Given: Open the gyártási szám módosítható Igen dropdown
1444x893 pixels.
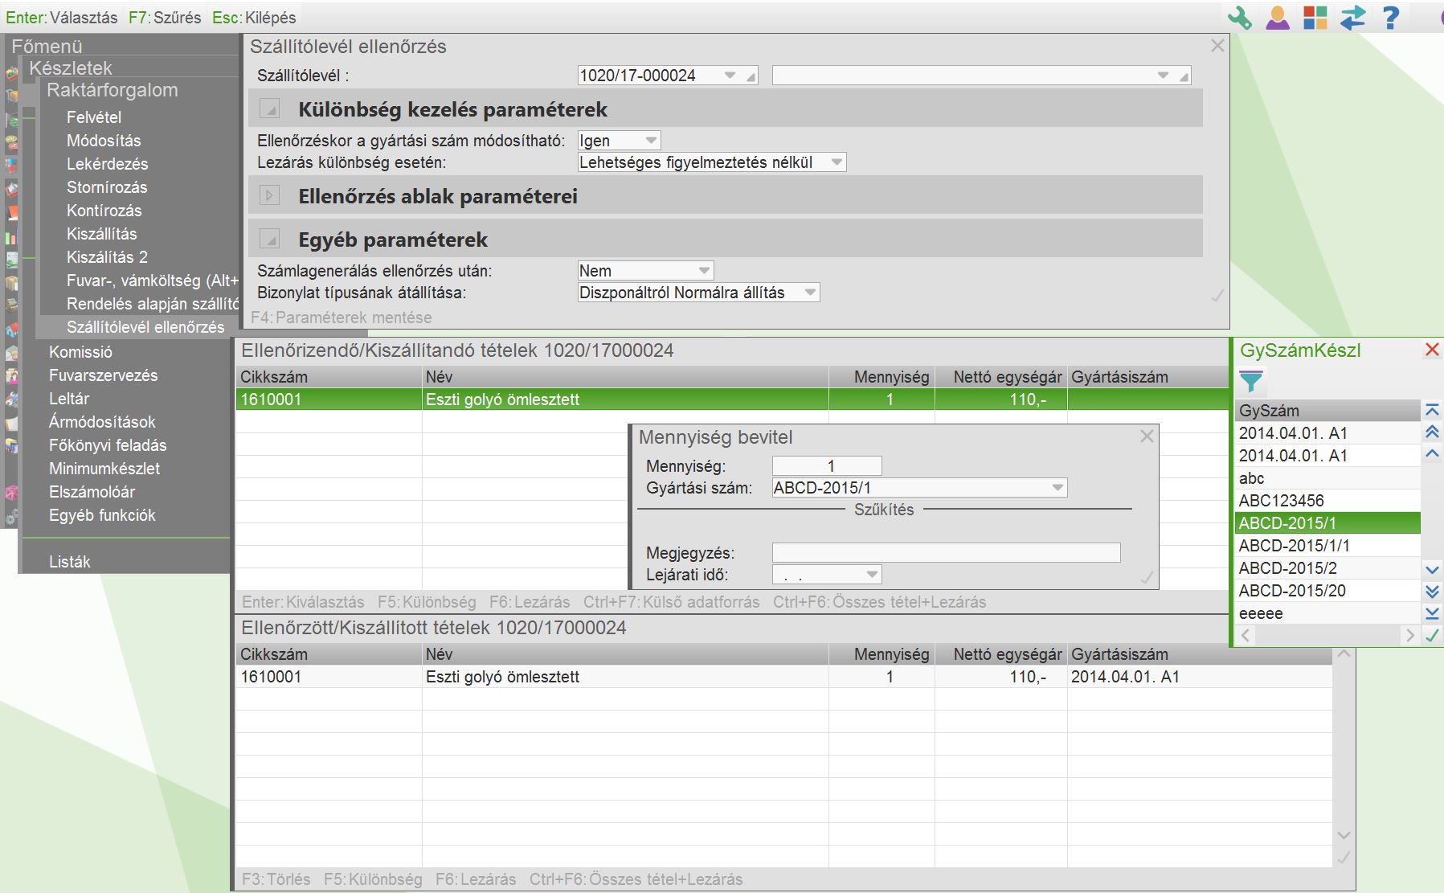Looking at the screenshot, I should (651, 141).
